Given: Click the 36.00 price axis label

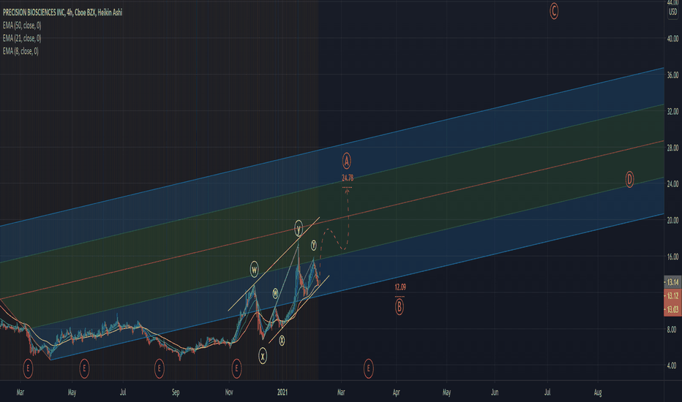Looking at the screenshot, I should [672, 75].
